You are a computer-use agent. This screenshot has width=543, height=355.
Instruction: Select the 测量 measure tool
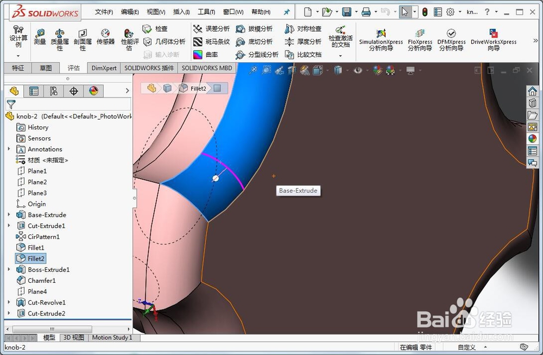pos(40,37)
